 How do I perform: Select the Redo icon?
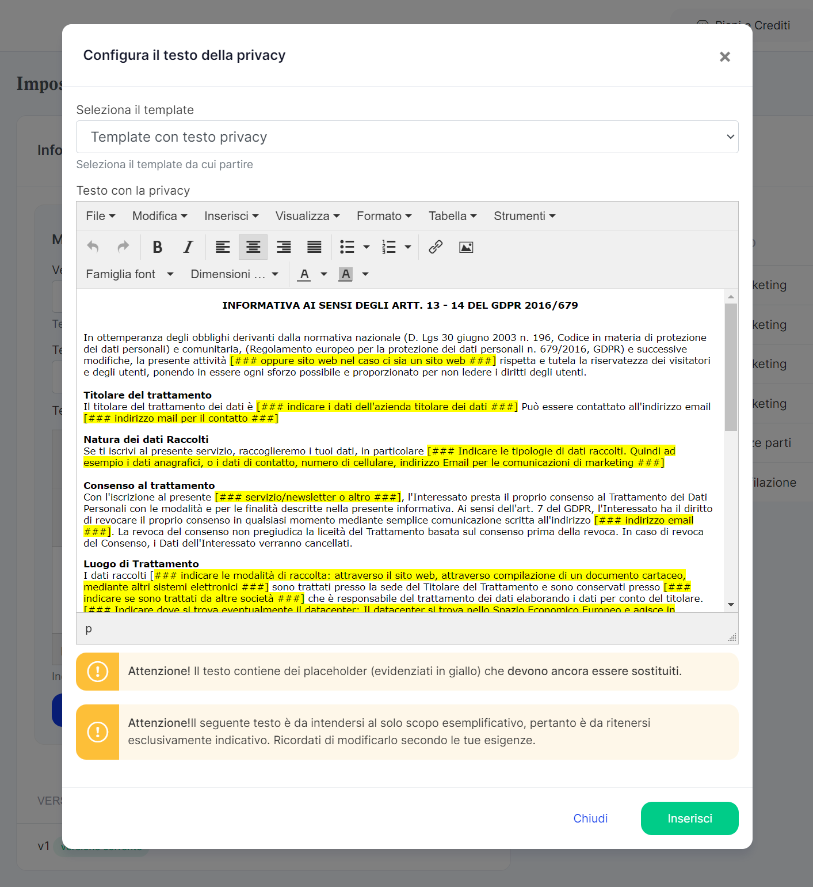pos(123,247)
